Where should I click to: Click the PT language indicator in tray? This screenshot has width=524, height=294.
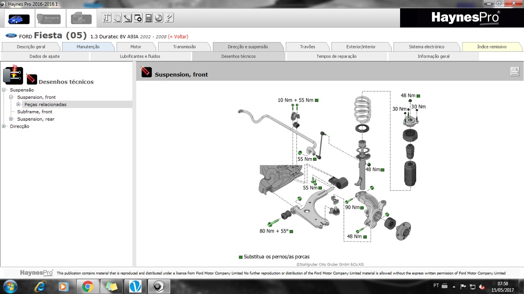click(436, 286)
